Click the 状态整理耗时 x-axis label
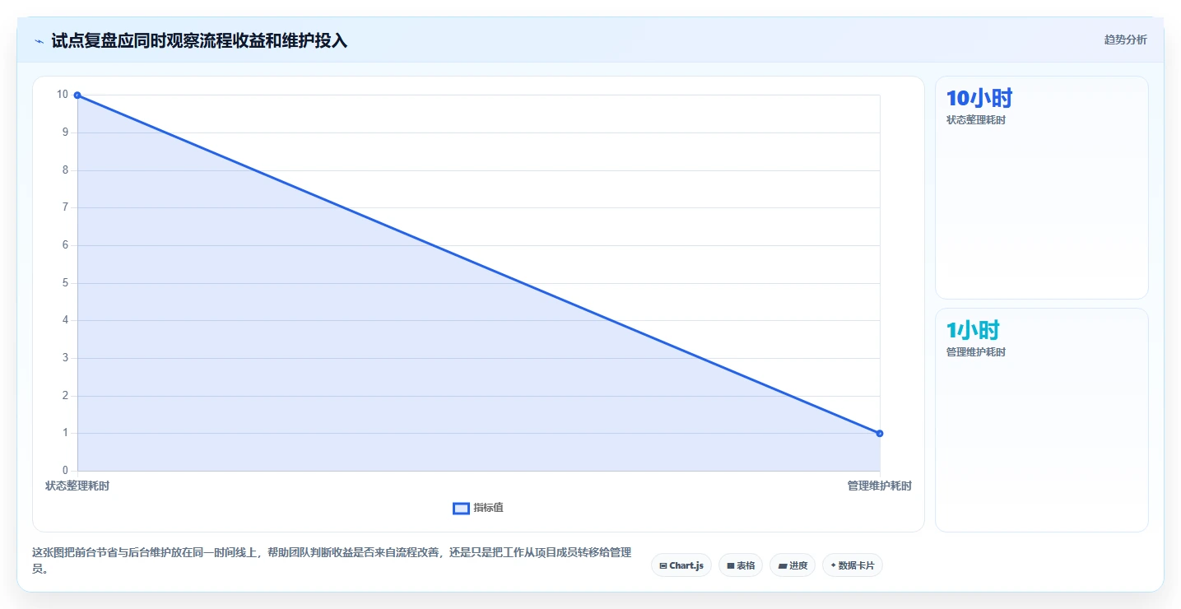The height and width of the screenshot is (609, 1181). tap(77, 486)
